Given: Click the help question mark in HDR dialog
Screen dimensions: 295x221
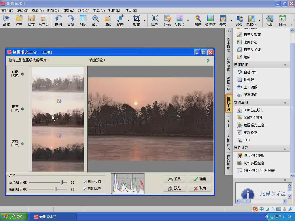Looking at the screenshot, I should point(208,61).
